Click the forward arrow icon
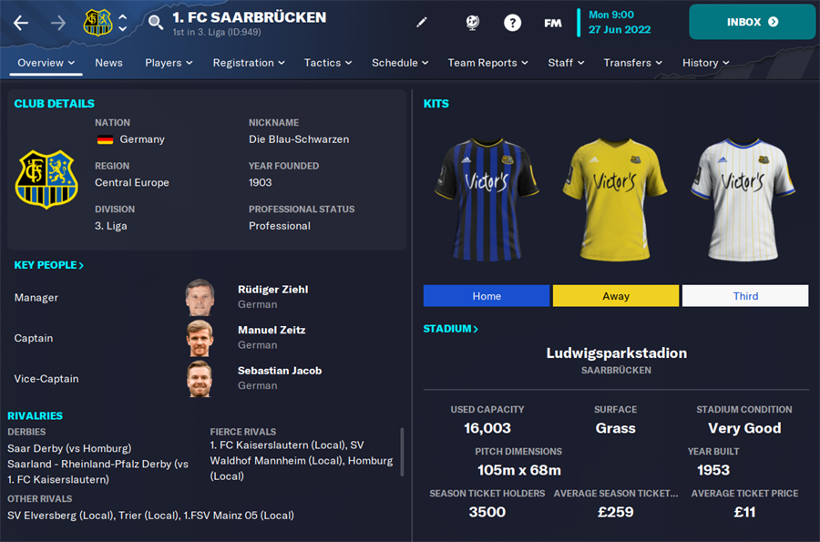820x542 pixels. pos(58,23)
